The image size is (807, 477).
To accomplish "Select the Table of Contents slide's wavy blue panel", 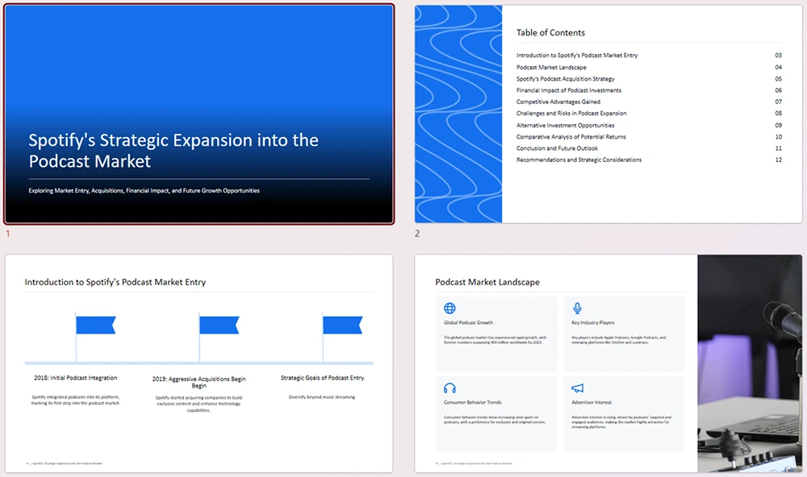I will [x=458, y=114].
